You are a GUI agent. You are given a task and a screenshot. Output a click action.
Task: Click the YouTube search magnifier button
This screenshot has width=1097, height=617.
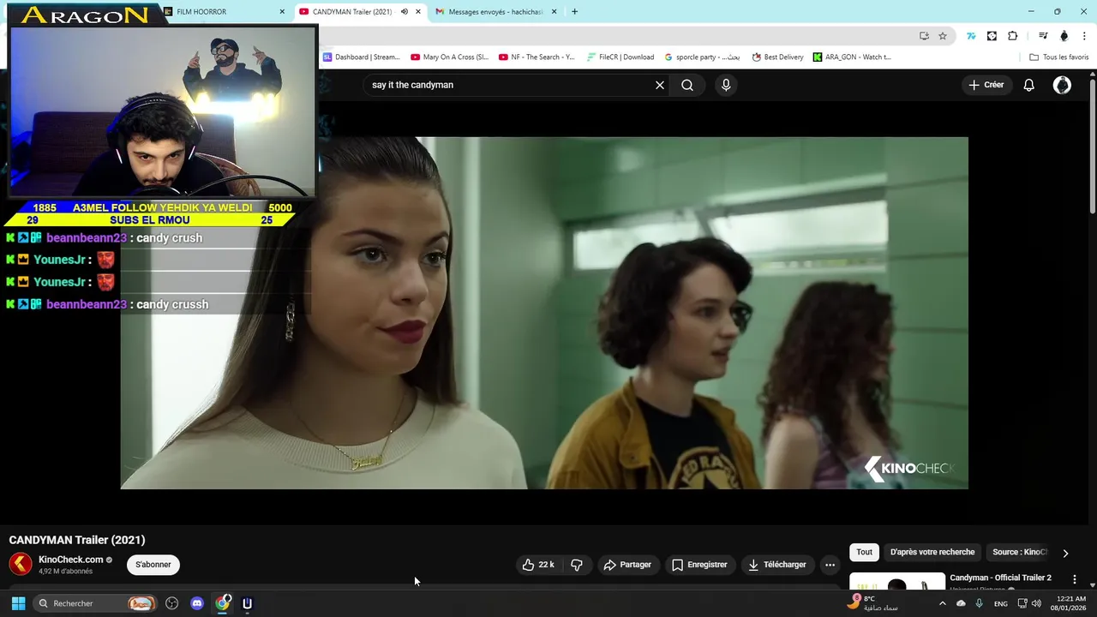687,85
